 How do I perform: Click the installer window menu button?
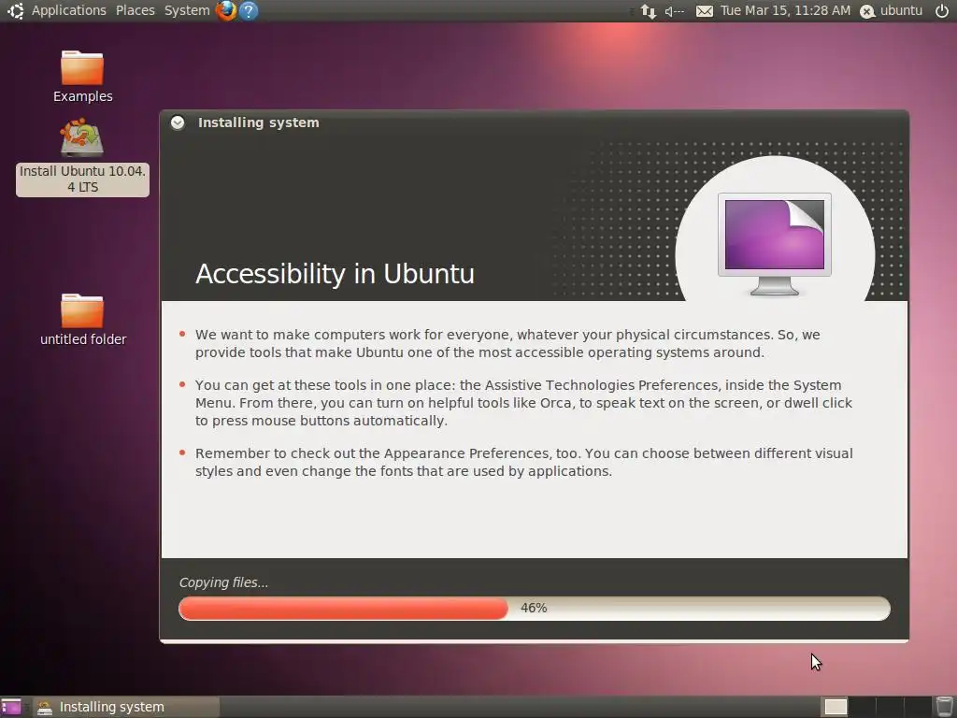tap(178, 122)
